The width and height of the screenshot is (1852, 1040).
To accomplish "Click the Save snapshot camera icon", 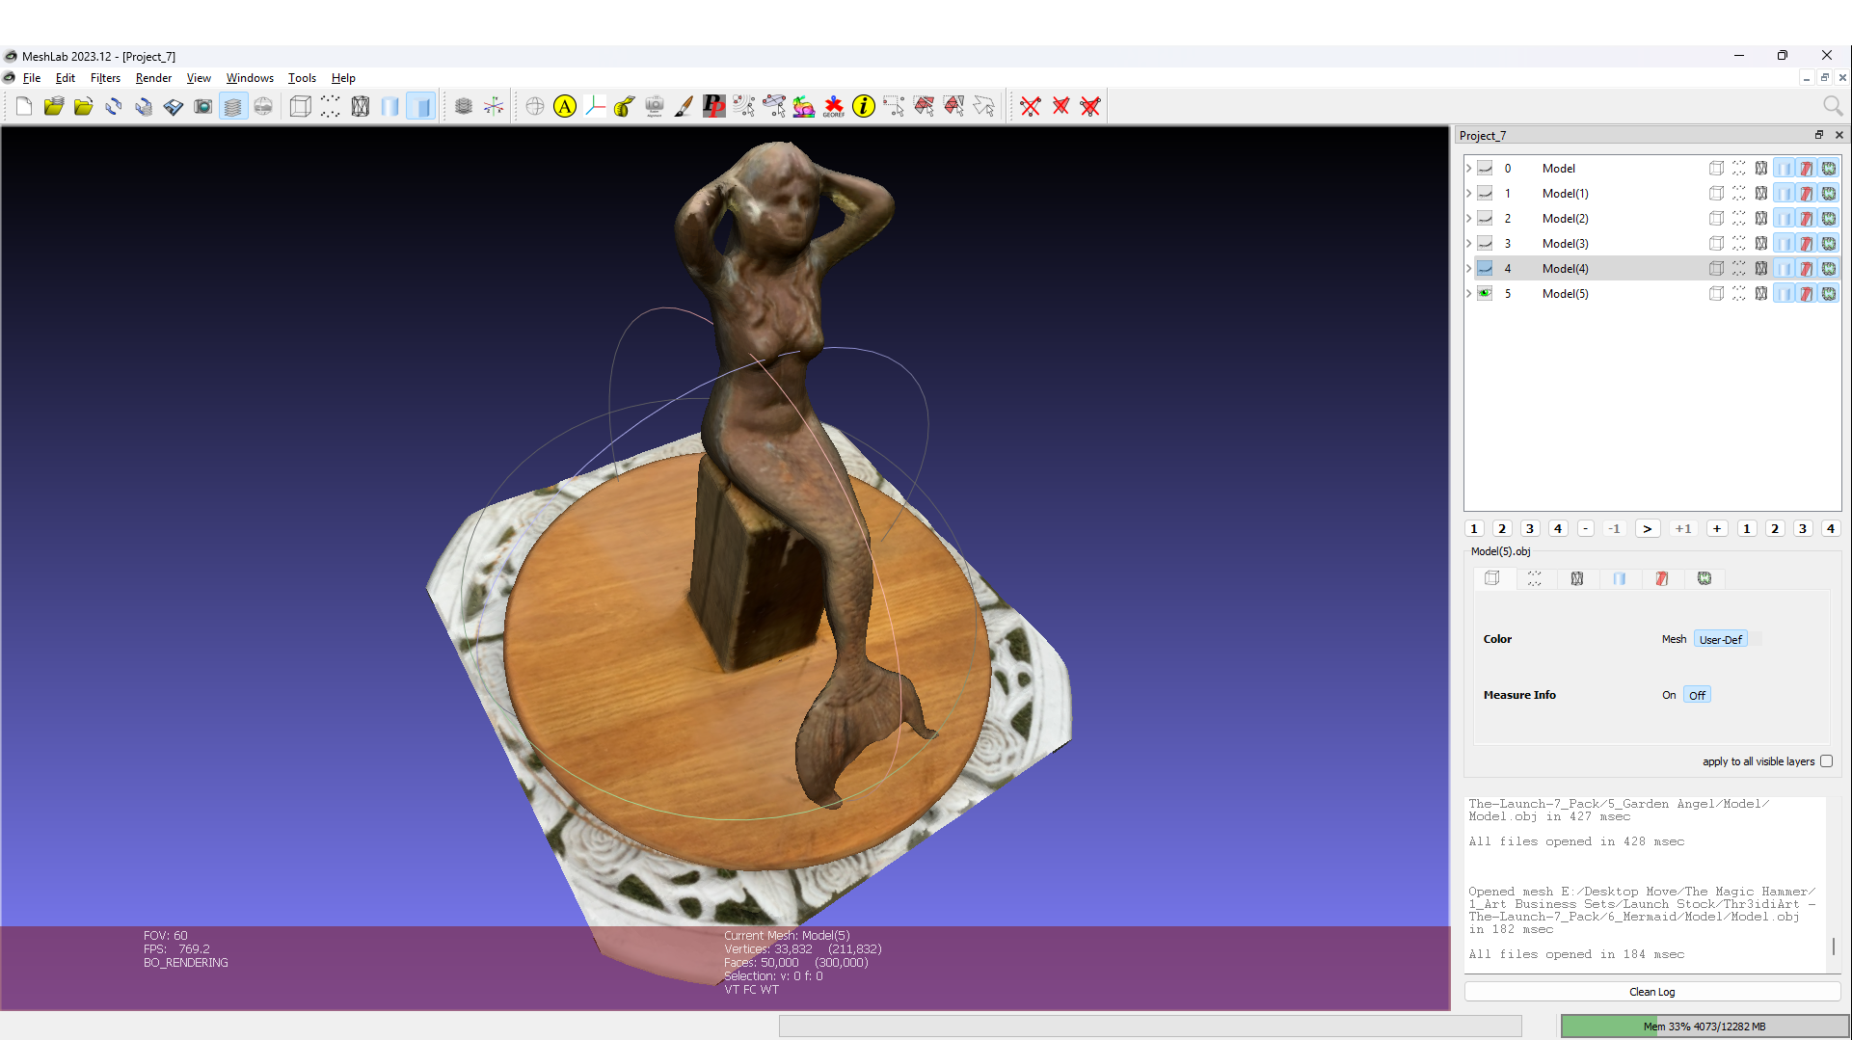I will [203, 106].
